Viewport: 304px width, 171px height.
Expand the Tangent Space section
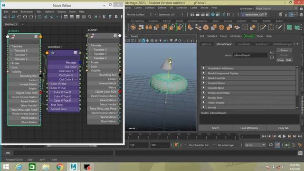(x=203, y=83)
